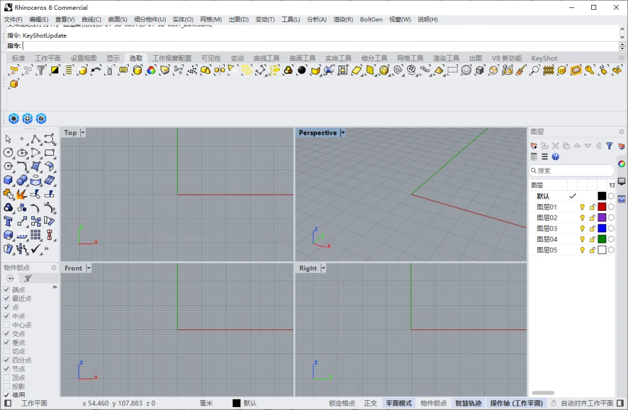Select the rectangle tool
Viewport: 628px width, 410px height.
(x=50, y=153)
